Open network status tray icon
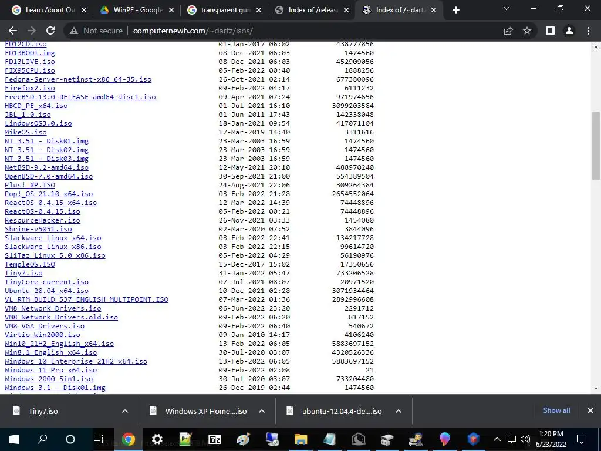Screen dimensions: 601x451 [x=511, y=439]
